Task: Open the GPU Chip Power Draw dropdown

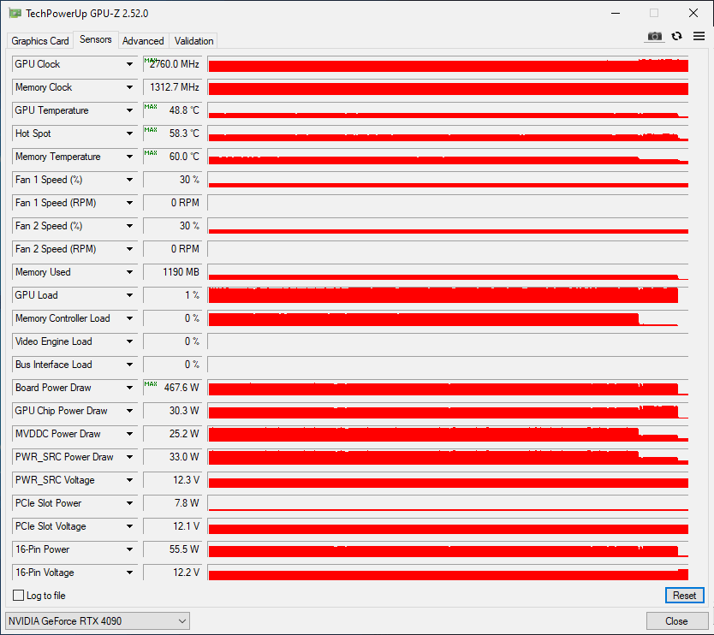Action: 130,411
